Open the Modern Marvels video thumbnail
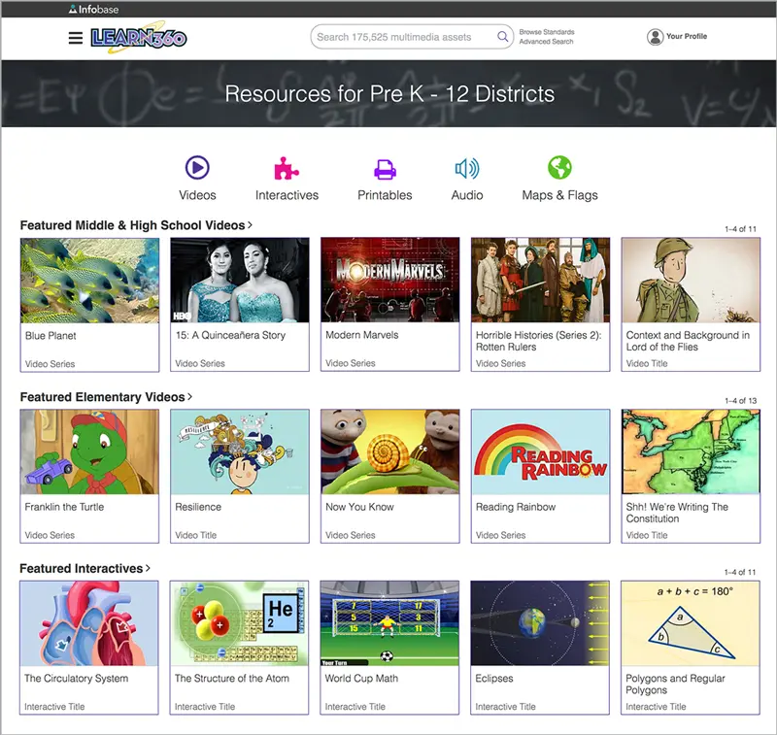The height and width of the screenshot is (735, 777). pos(389,281)
